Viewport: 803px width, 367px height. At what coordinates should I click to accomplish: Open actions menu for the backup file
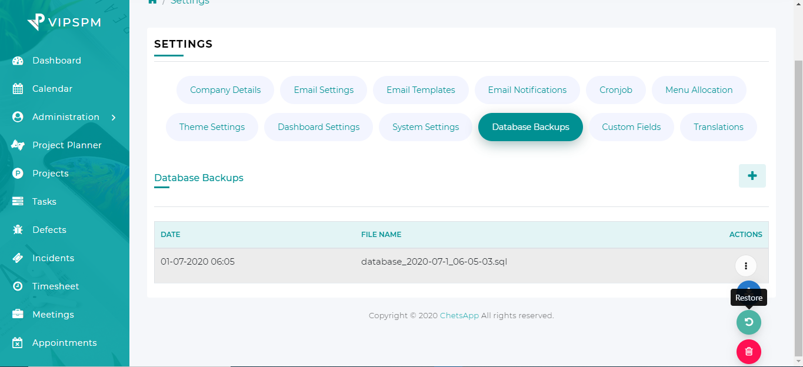point(745,266)
